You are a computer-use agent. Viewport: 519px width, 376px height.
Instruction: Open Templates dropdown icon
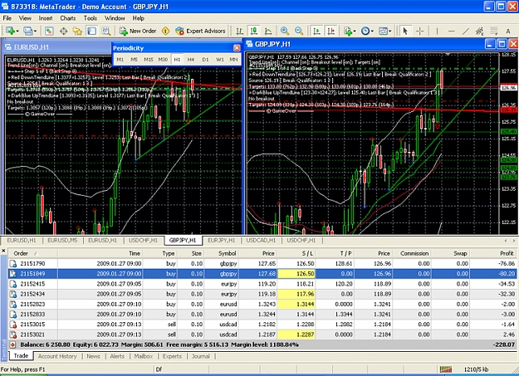[x=384, y=31]
